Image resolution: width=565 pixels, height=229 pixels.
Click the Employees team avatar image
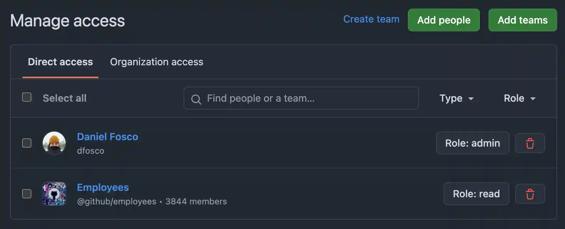[54, 194]
